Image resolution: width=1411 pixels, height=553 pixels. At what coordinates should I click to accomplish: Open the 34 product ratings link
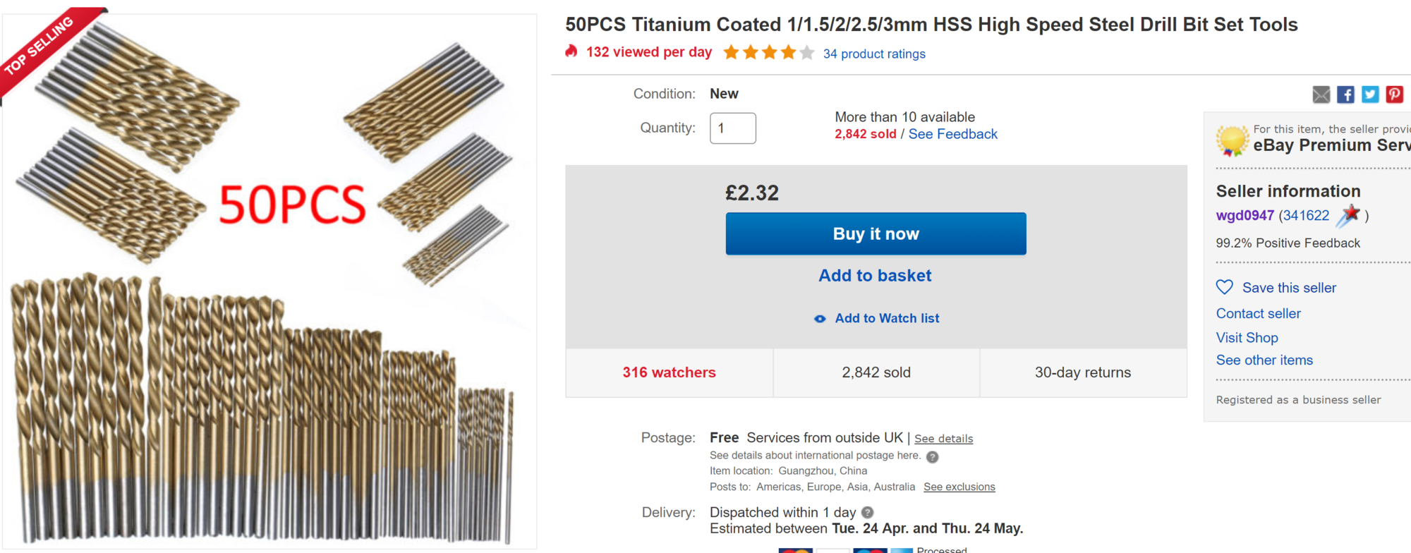874,54
